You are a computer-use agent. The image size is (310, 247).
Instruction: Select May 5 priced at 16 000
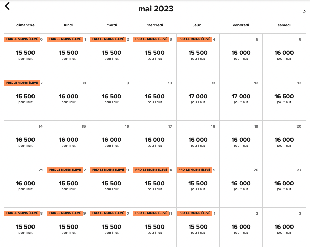241,55
